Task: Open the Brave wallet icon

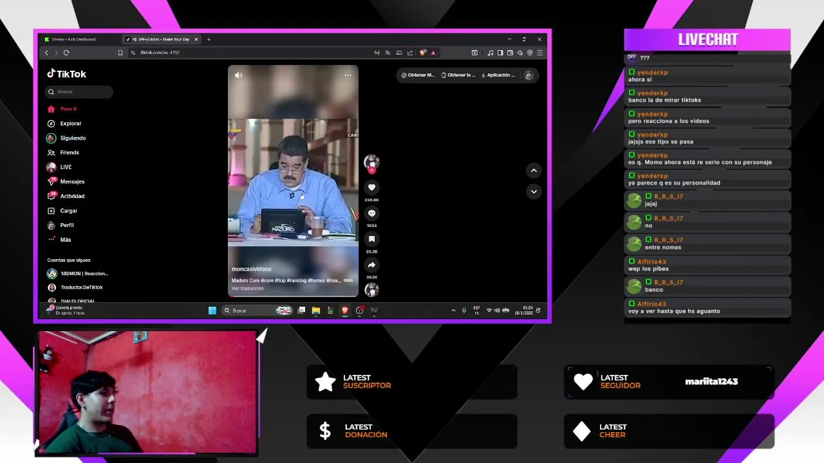Action: [x=510, y=53]
